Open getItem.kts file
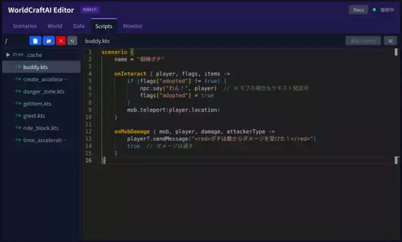402x242 pixels. coord(42,104)
